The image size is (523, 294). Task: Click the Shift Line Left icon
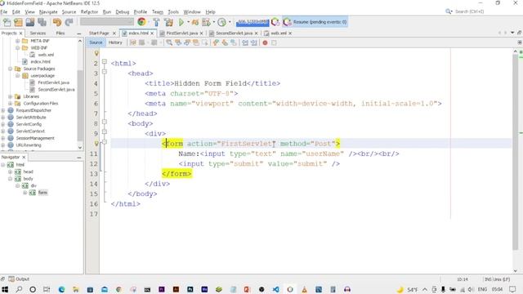[x=245, y=42]
